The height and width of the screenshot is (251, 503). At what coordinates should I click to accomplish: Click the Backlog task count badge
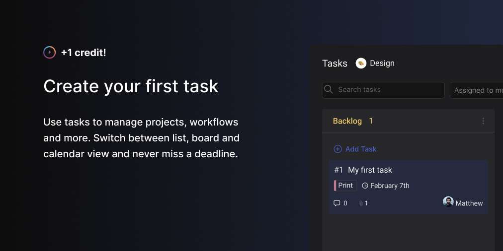tap(371, 121)
